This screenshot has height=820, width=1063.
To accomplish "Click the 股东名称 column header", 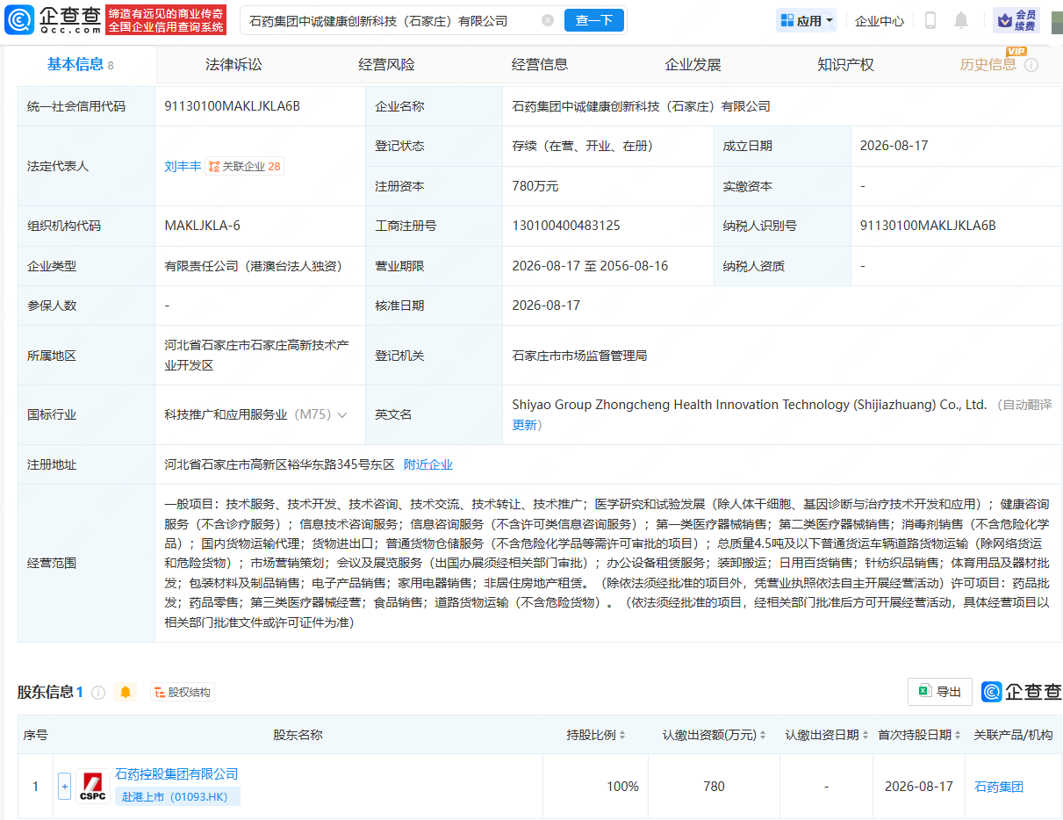I will 298,735.
